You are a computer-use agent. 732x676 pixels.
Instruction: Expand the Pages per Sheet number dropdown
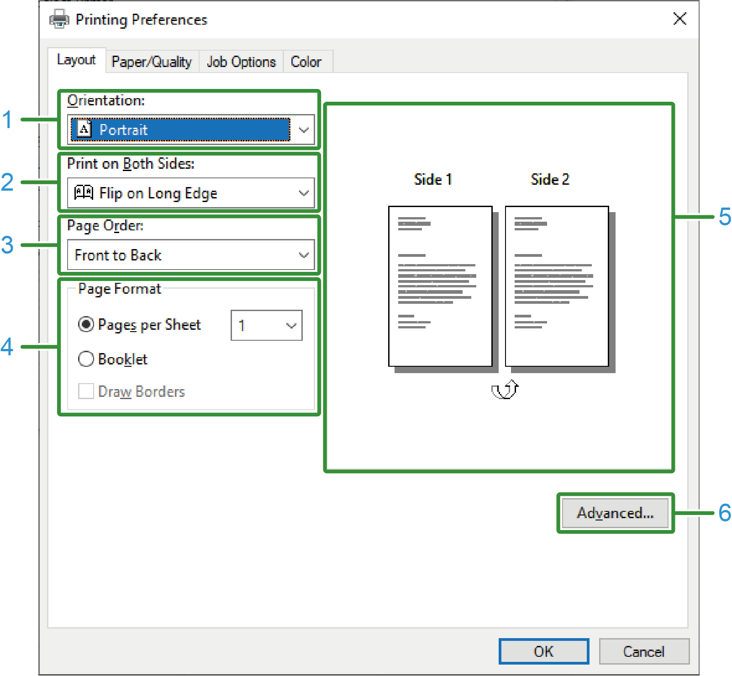(291, 325)
